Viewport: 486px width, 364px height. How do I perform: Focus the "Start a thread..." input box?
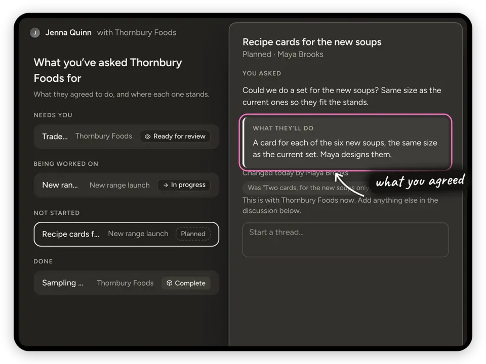345,240
